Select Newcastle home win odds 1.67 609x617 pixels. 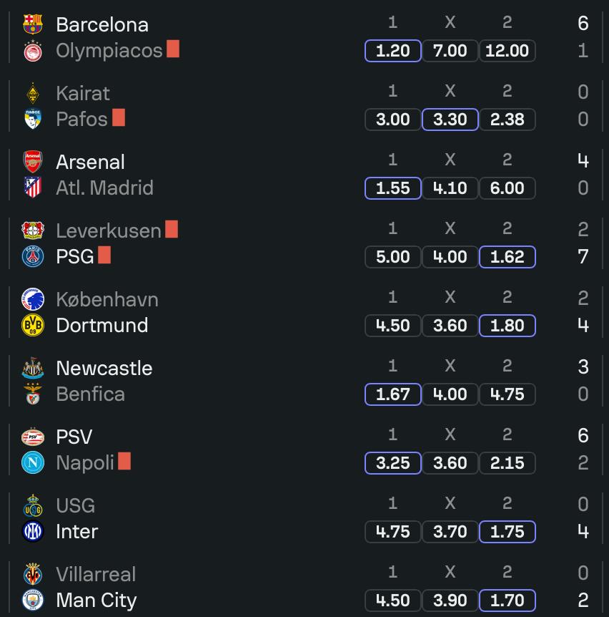point(392,394)
